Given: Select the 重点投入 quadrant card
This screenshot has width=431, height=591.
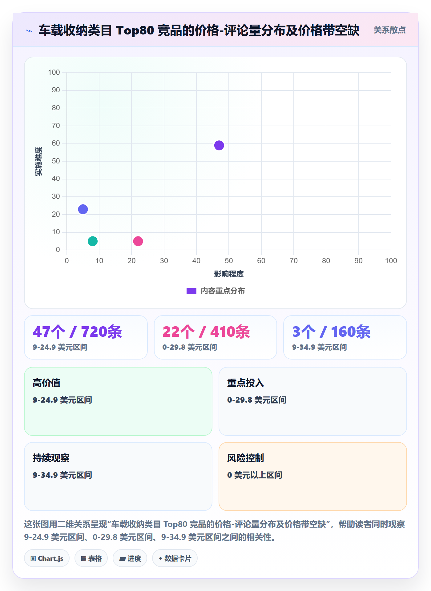Looking at the screenshot, I should (x=313, y=401).
